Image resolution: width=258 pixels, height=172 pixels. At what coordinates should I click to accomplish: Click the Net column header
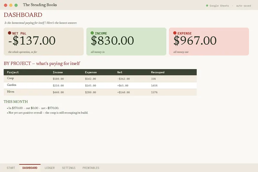coord(120,72)
